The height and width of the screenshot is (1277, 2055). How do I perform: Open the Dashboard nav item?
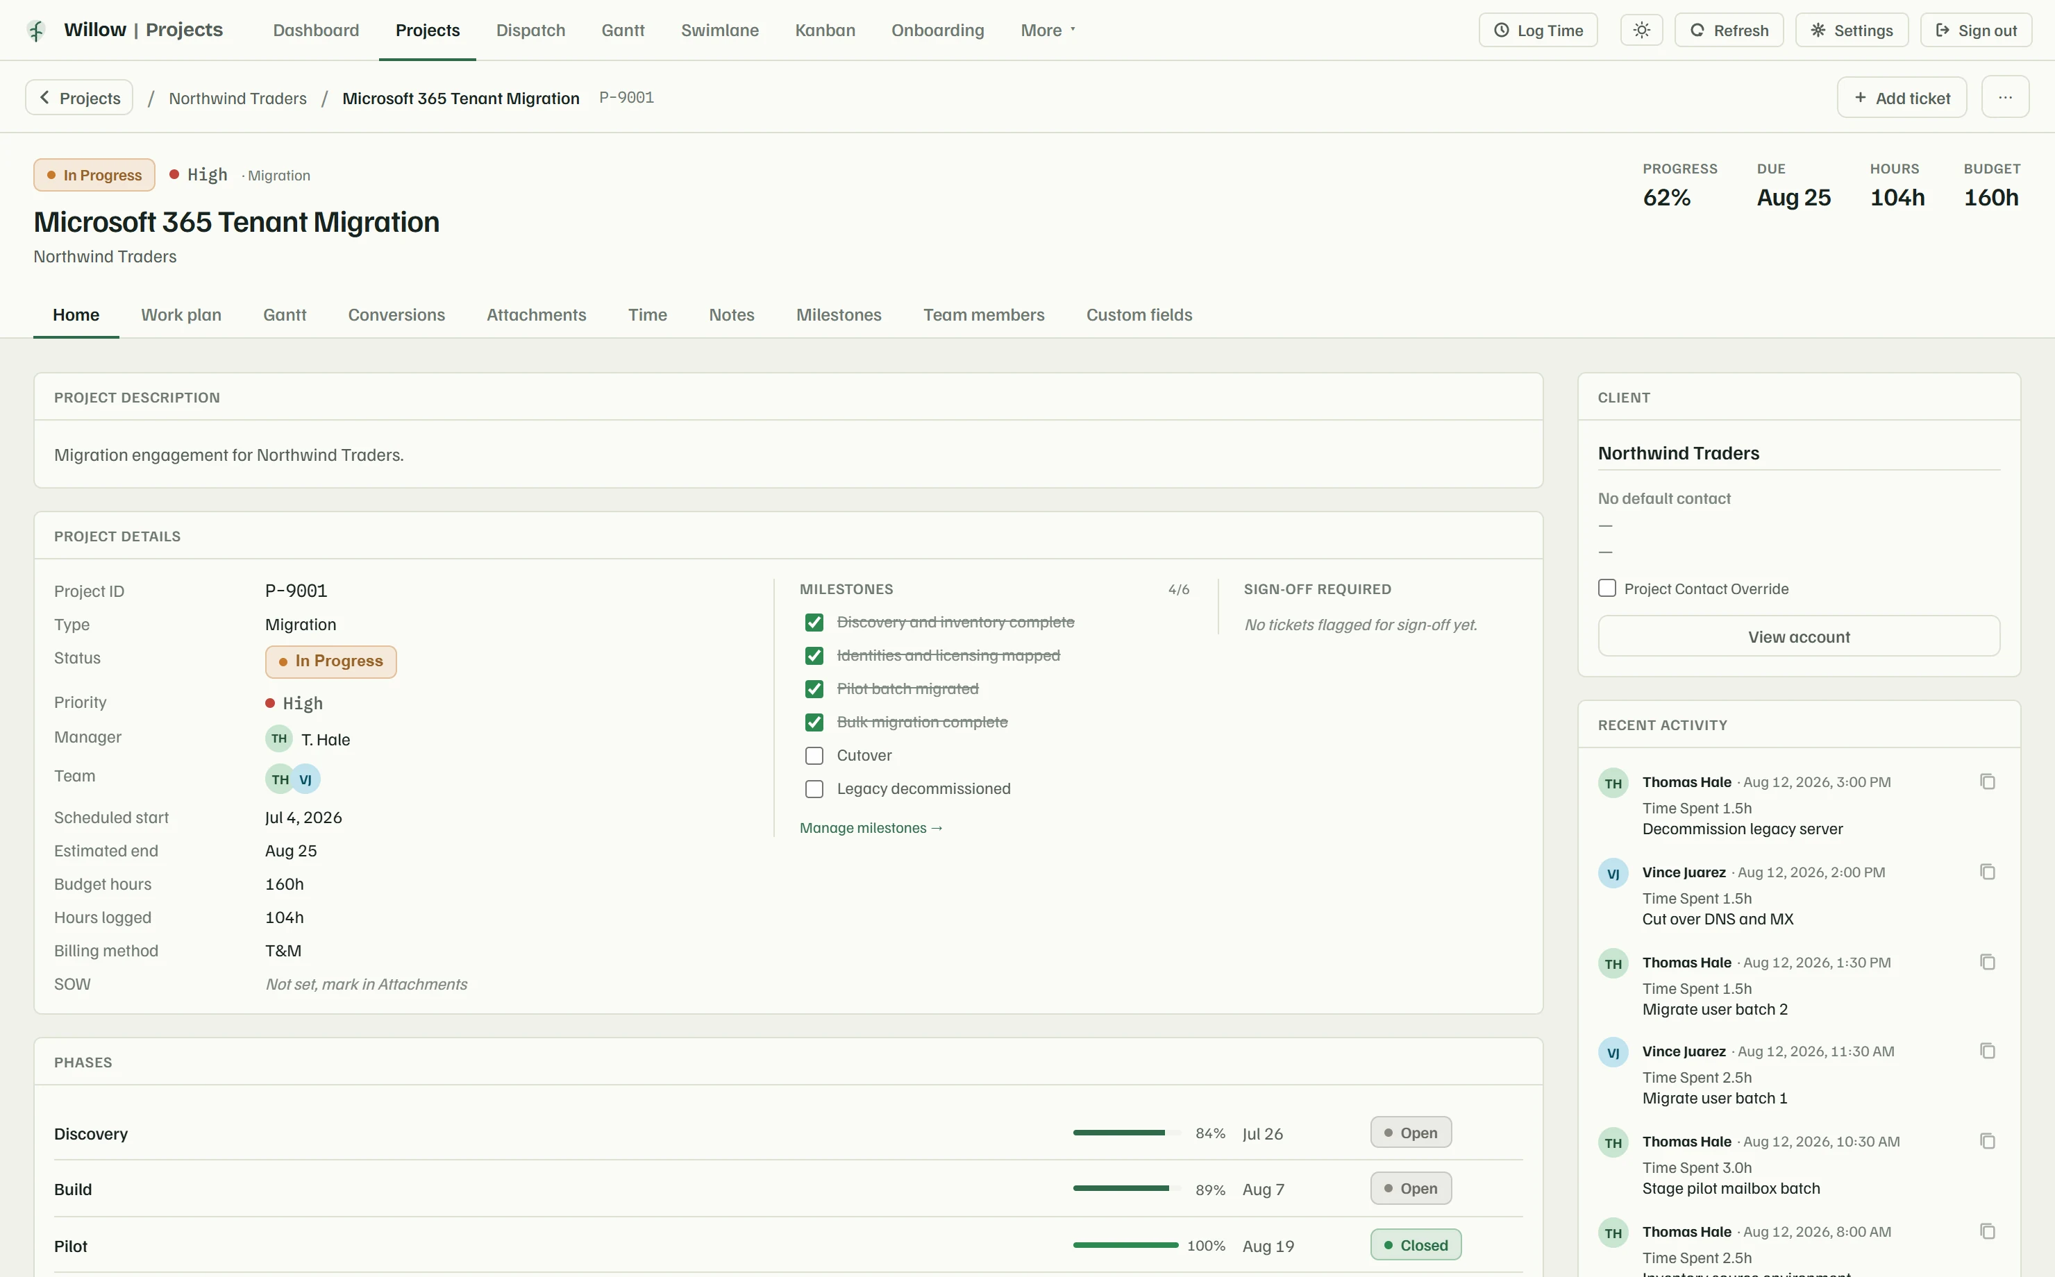point(316,31)
